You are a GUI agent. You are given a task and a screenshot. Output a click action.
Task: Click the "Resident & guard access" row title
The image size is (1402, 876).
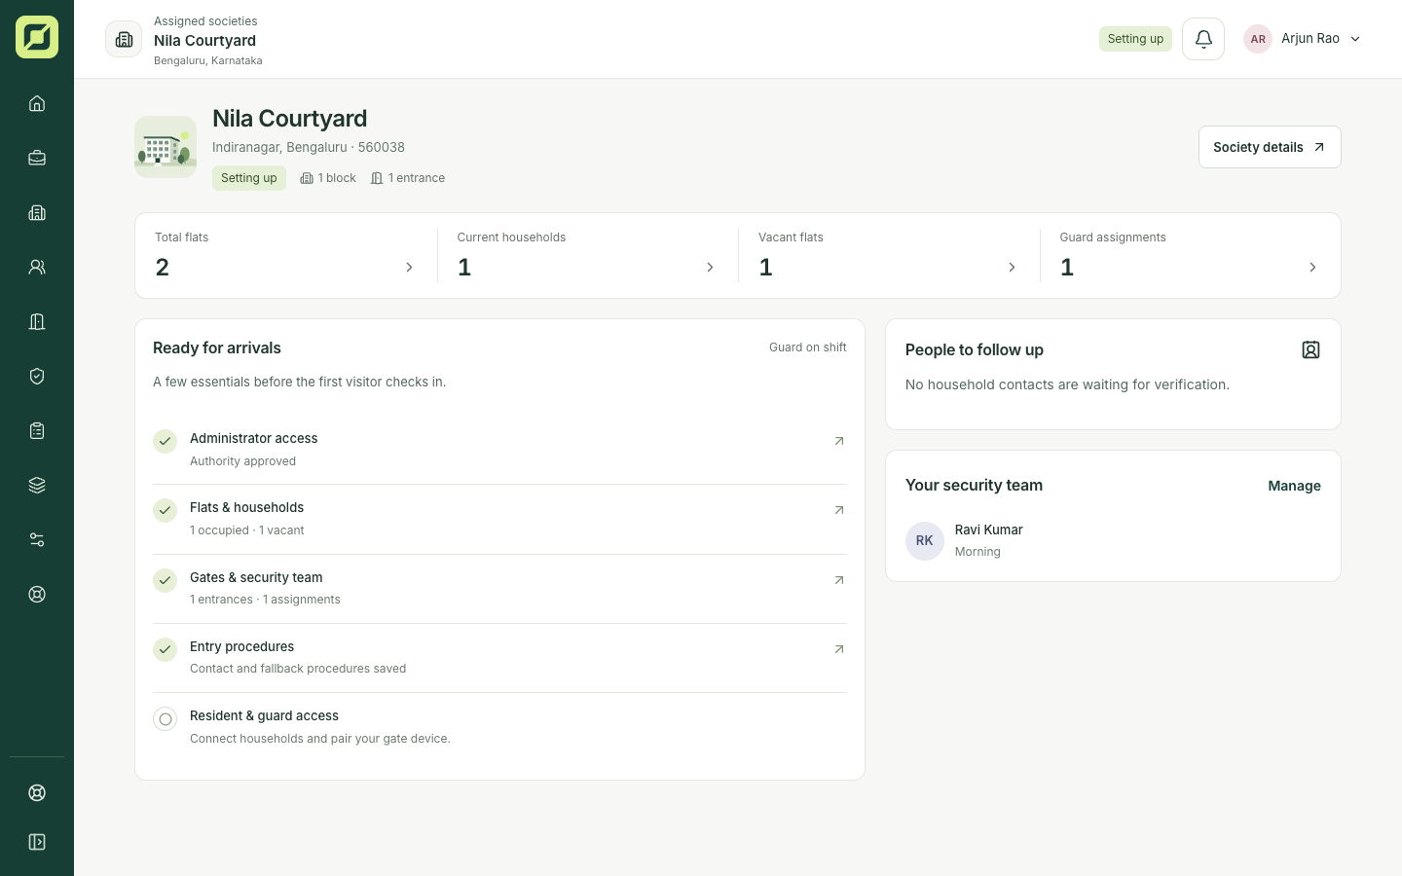coord(264,715)
